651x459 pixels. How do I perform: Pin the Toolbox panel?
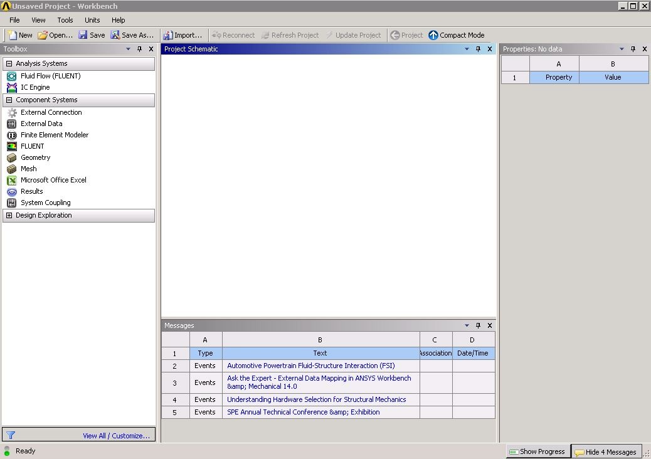139,49
